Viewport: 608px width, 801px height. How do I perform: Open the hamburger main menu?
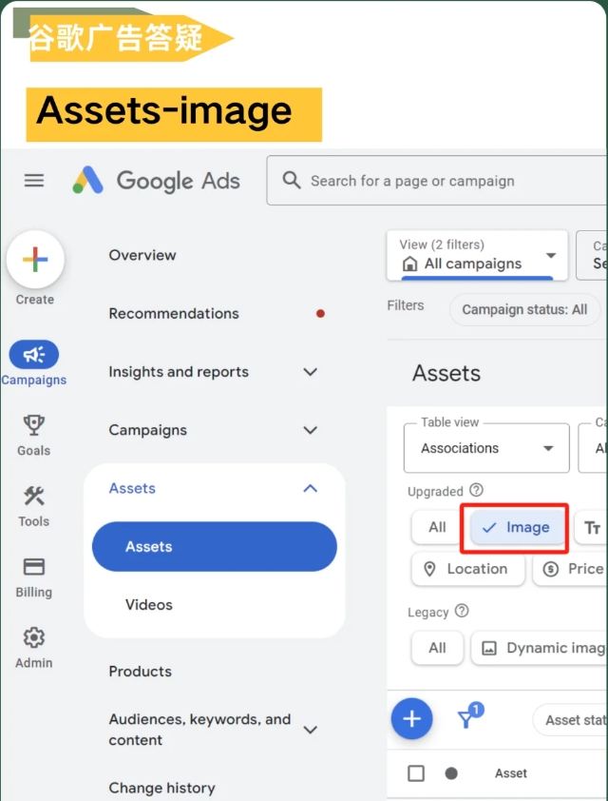(x=34, y=181)
